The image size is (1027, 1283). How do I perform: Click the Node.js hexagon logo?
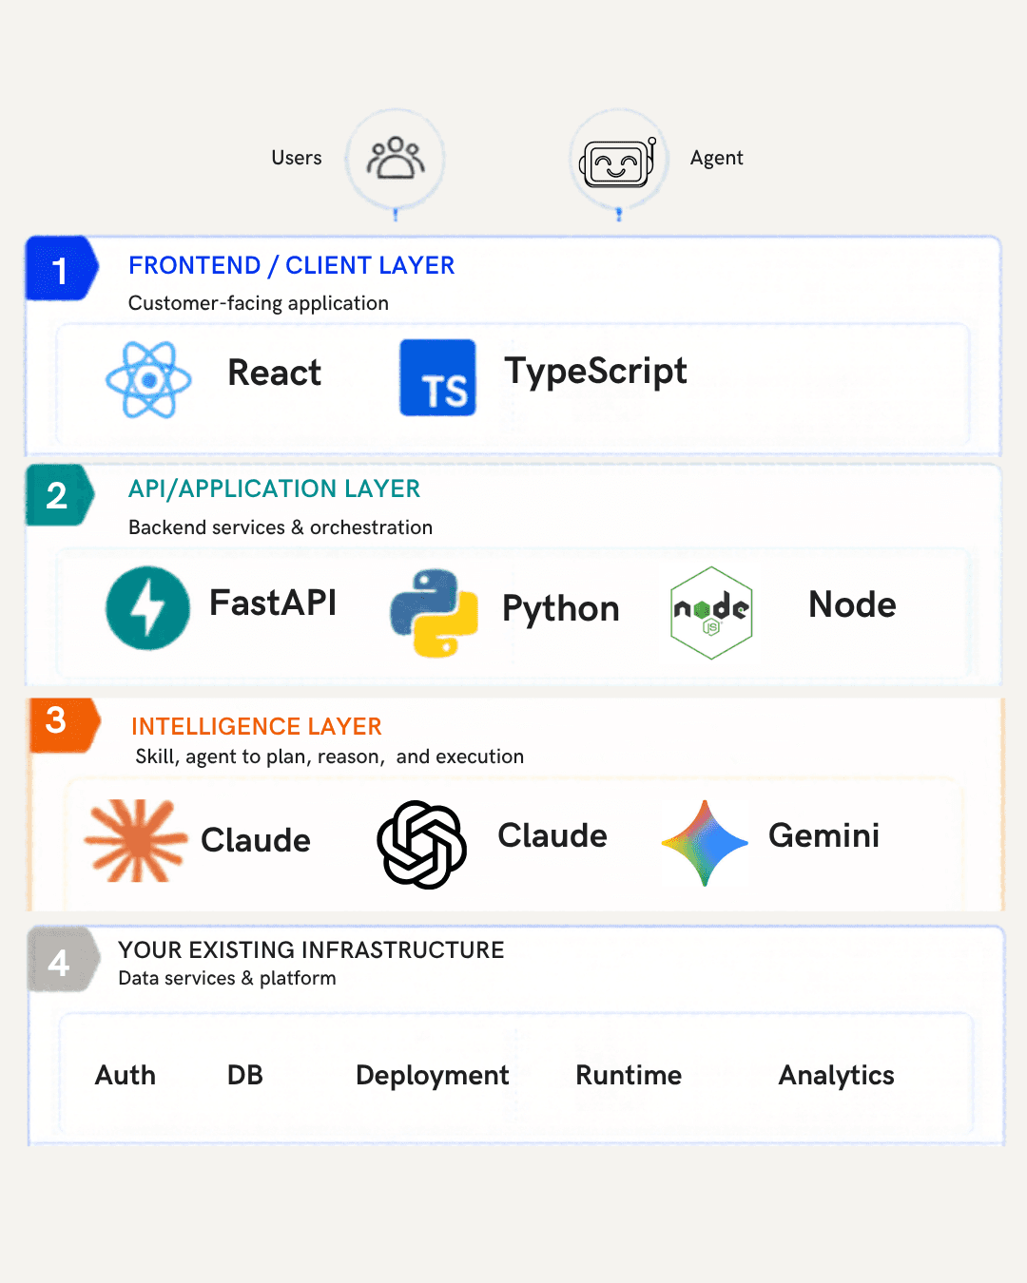(x=711, y=613)
